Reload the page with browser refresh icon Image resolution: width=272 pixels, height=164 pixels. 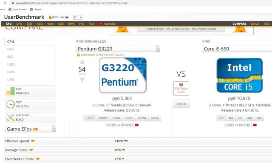(x=5, y=3)
